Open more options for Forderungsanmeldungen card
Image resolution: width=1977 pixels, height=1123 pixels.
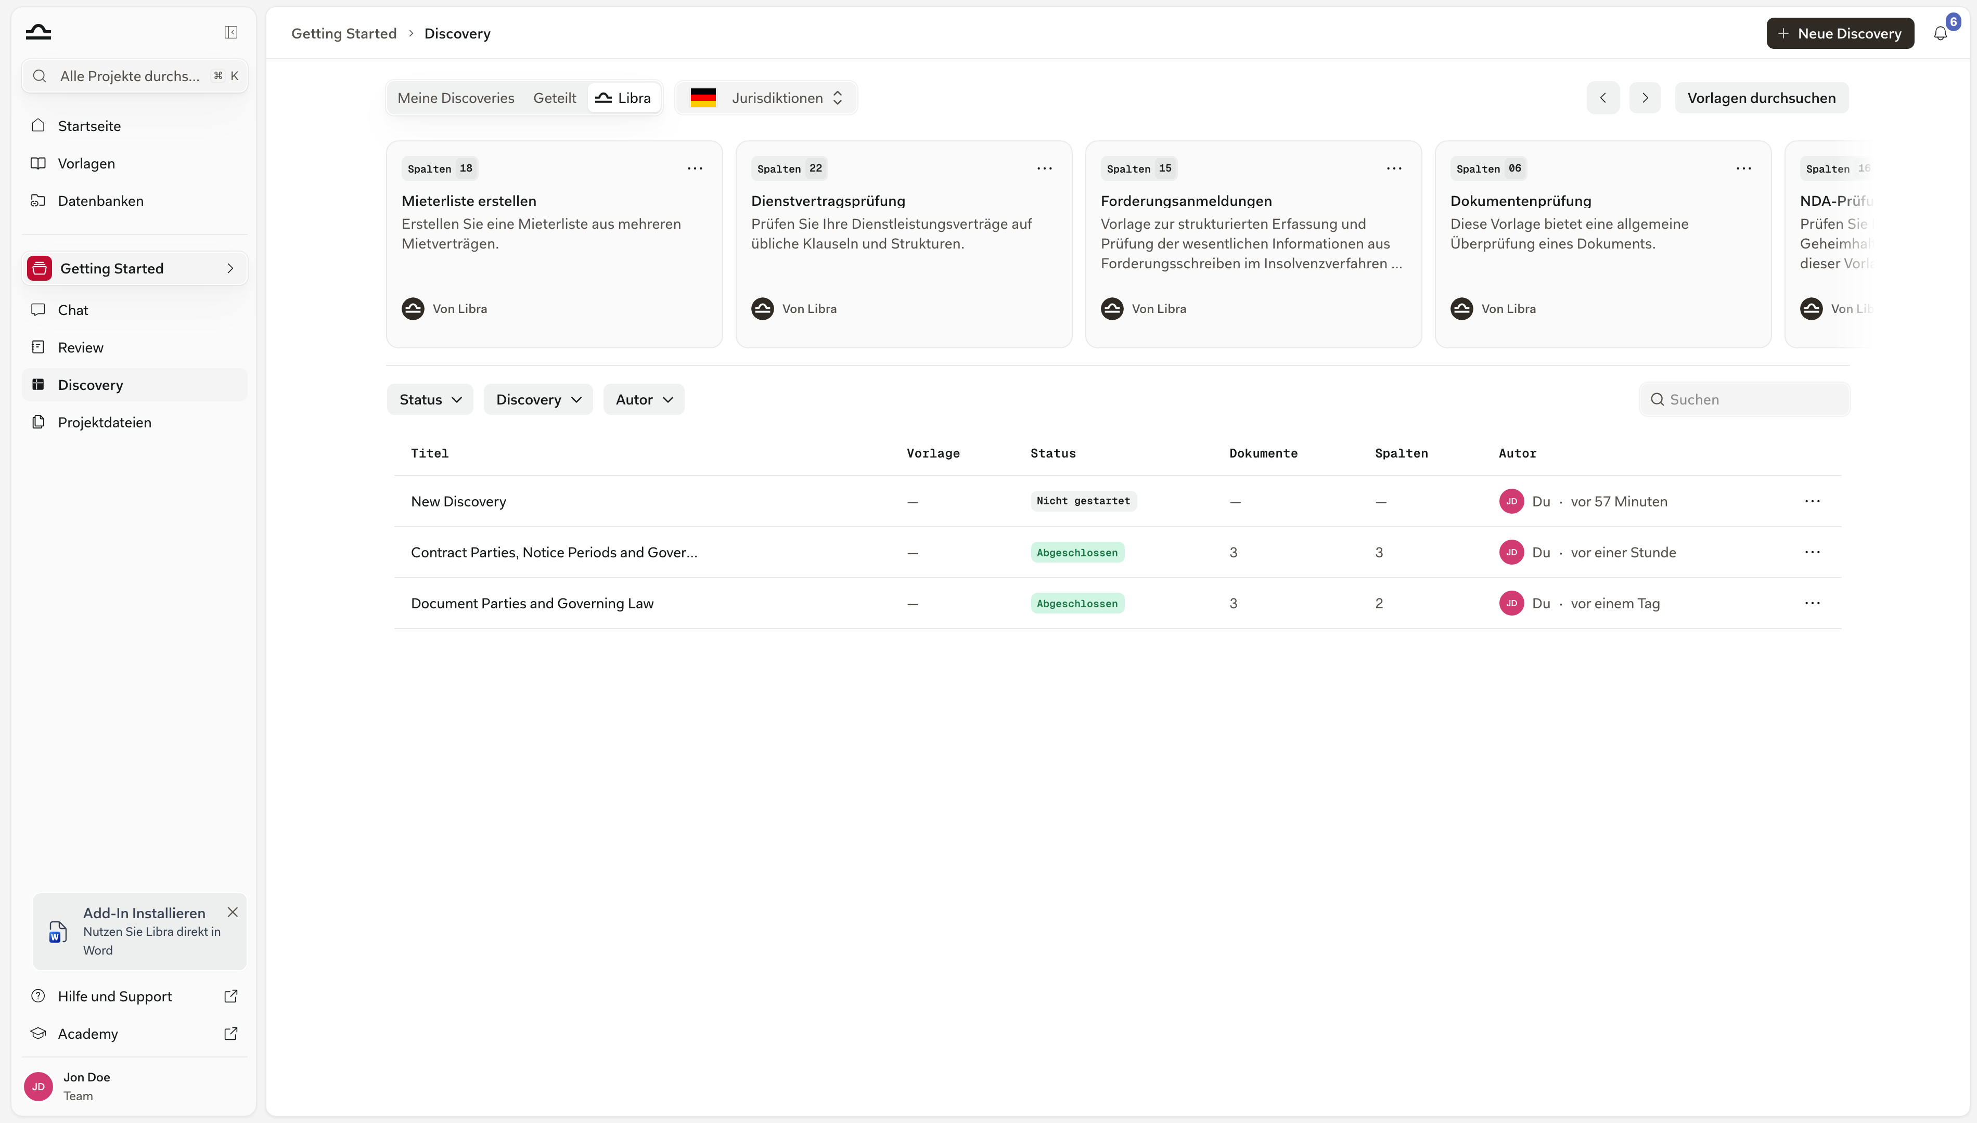[x=1394, y=168]
